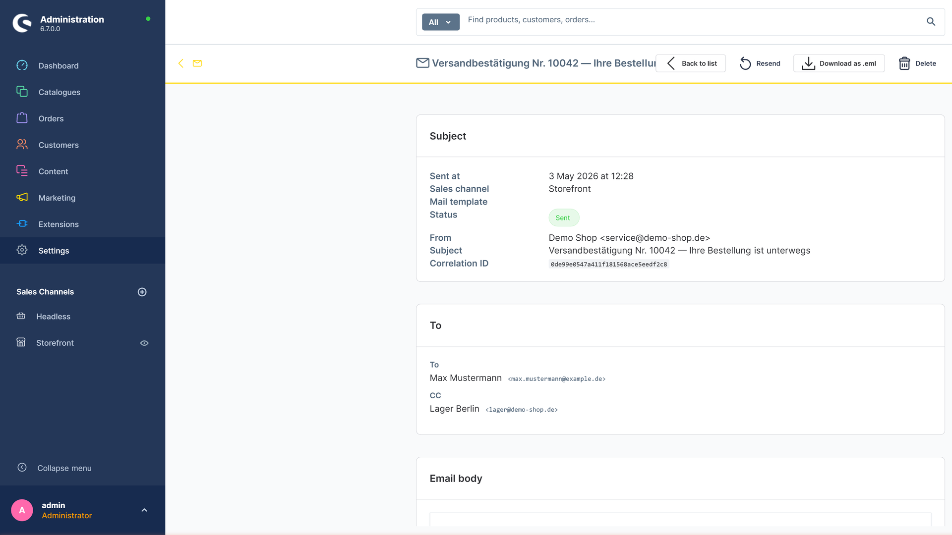Click the Extensions plug icon
The height and width of the screenshot is (535, 952).
pyautogui.click(x=22, y=223)
